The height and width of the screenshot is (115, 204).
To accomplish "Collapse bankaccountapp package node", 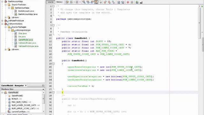I will coord(9,8).
